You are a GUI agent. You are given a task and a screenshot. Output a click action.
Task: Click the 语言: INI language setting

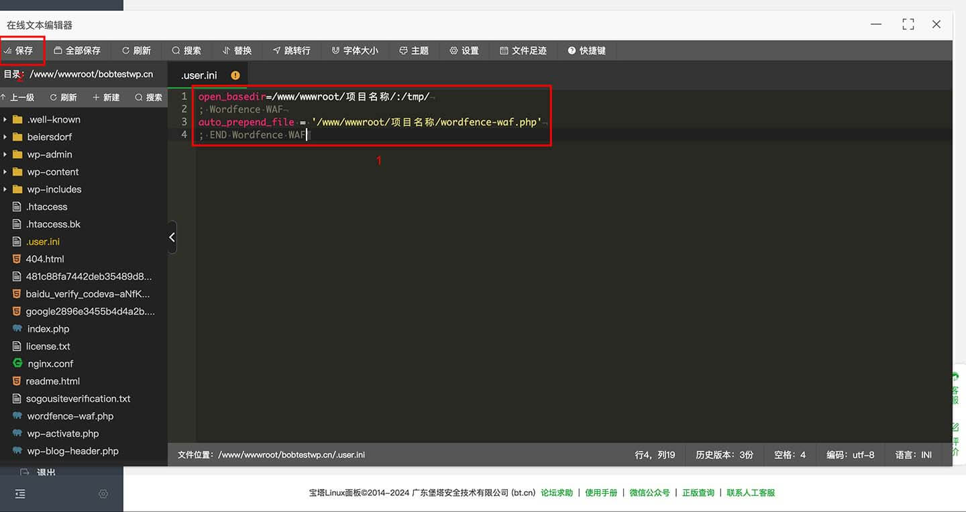click(913, 455)
